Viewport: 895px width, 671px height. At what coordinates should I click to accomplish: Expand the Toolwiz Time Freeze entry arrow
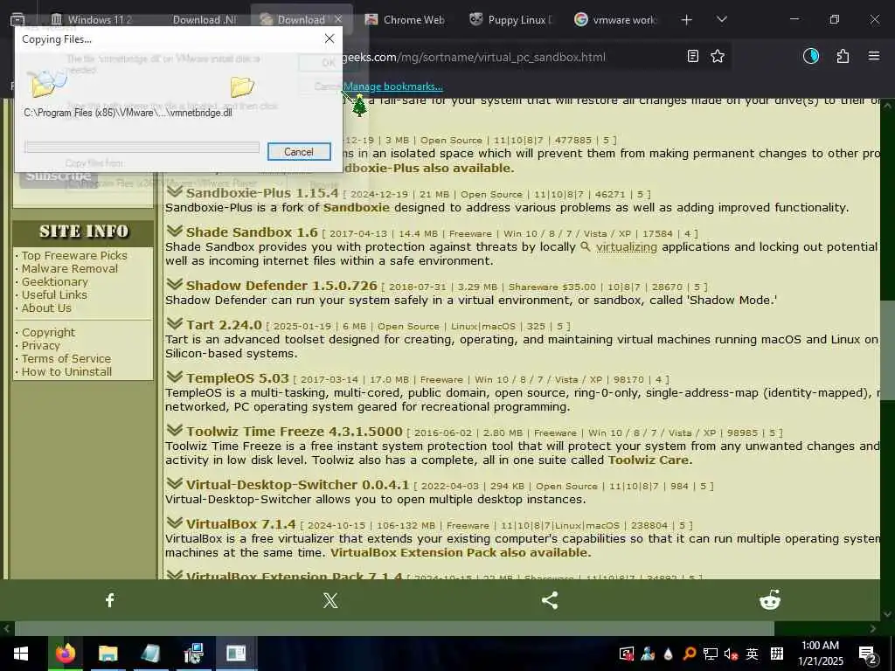pyautogui.click(x=174, y=430)
